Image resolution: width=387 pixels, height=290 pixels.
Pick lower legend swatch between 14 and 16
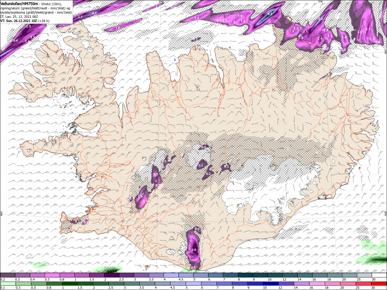(302, 284)
